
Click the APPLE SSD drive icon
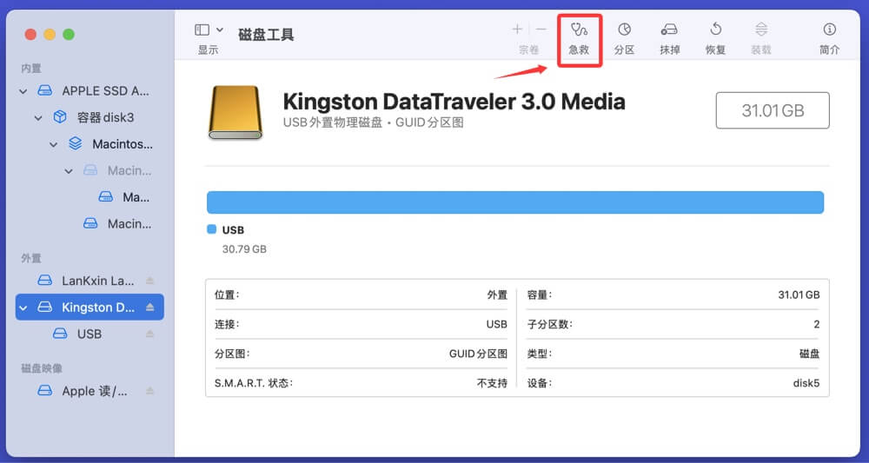pyautogui.click(x=45, y=91)
